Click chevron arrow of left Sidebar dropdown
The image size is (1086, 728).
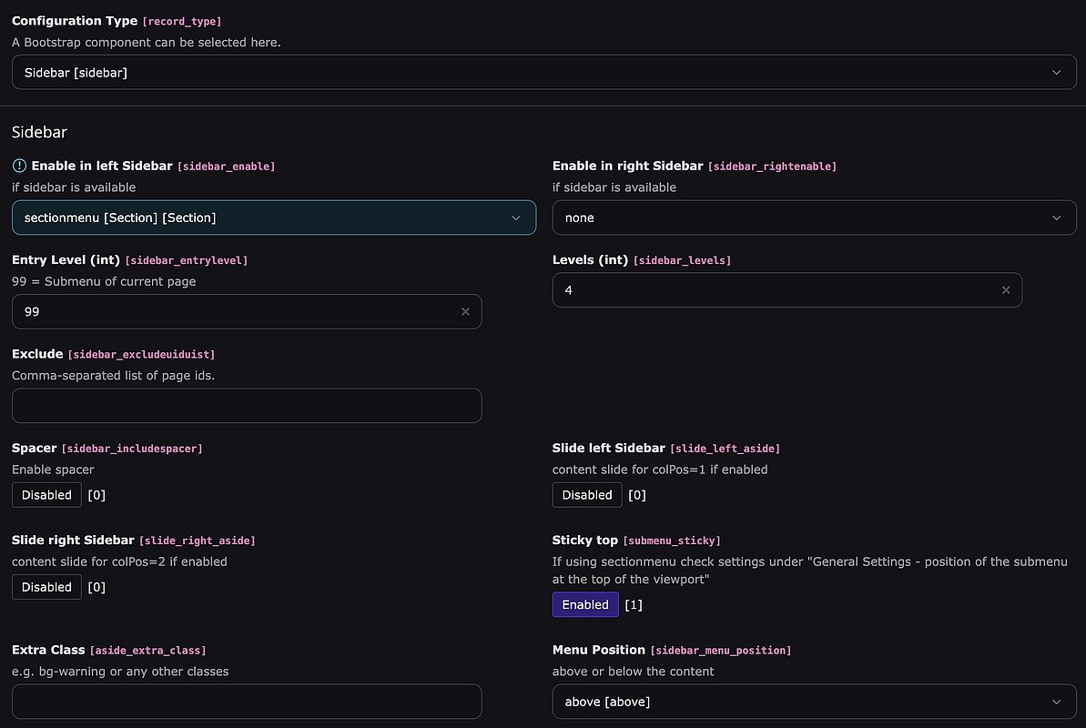[516, 218]
